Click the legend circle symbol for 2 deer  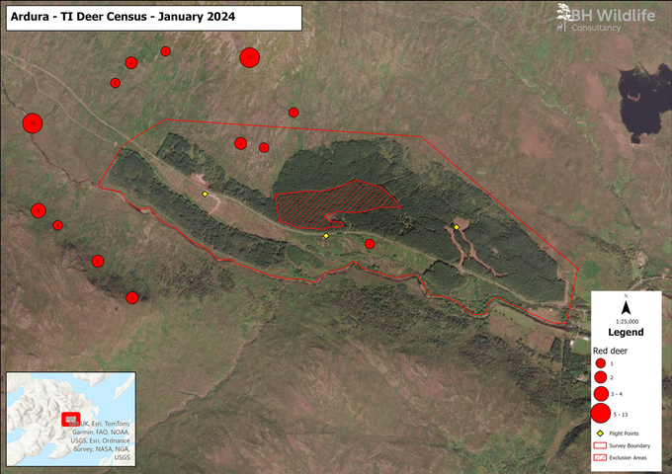pyautogui.click(x=601, y=377)
